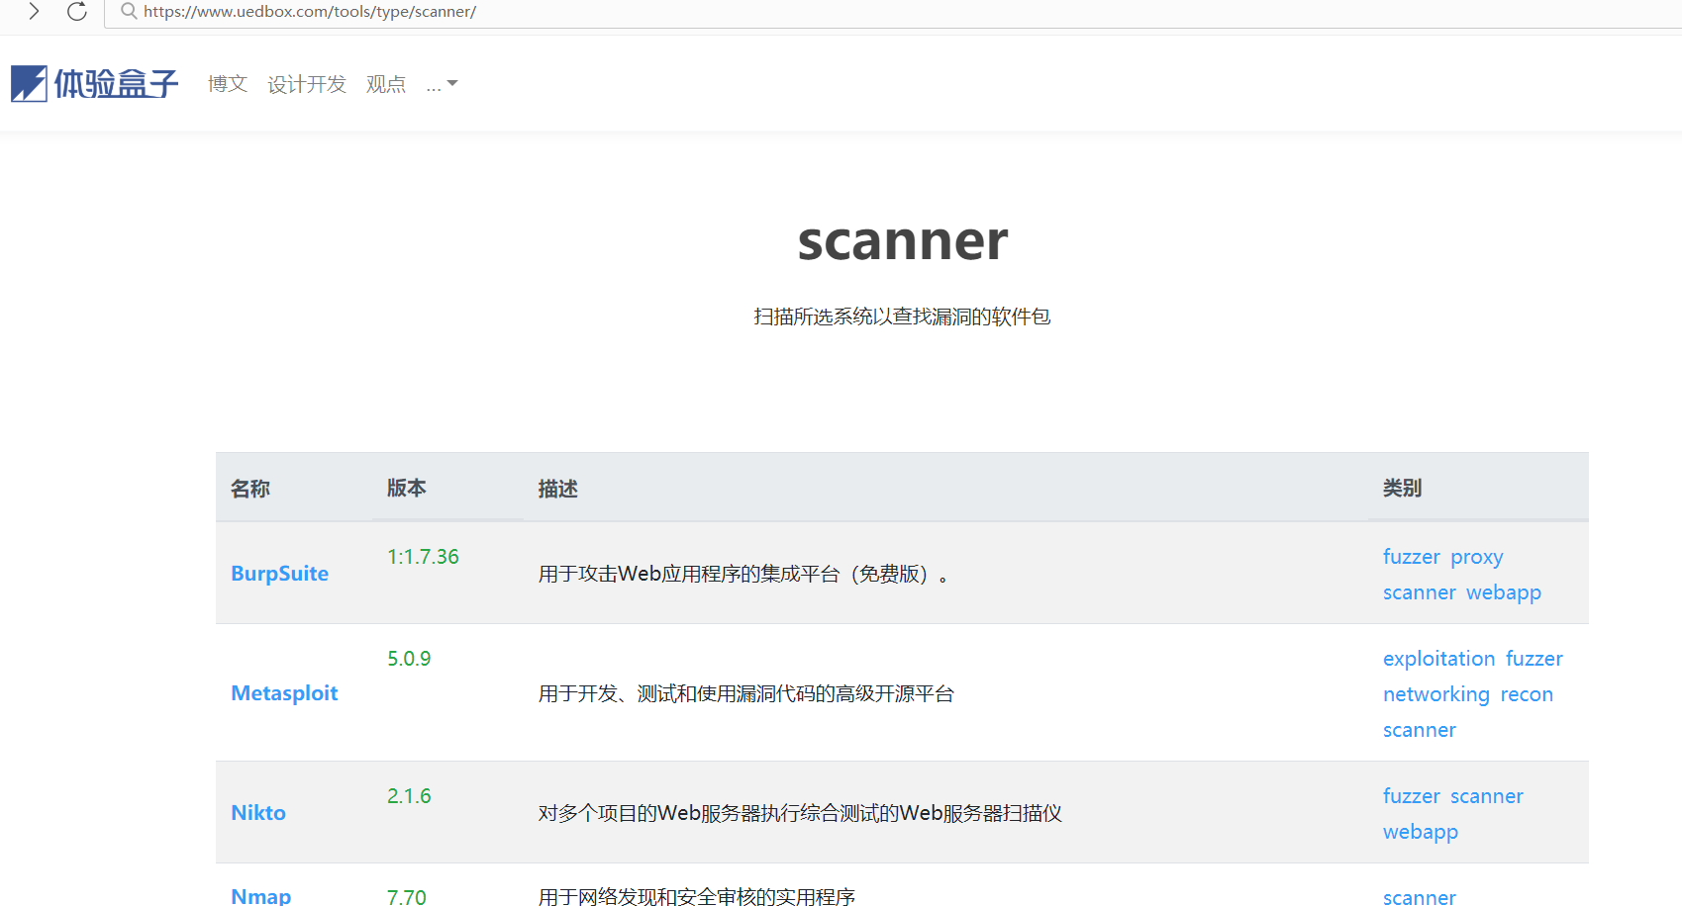
Task: Open the 观点 navigation menu item
Action: tap(386, 84)
